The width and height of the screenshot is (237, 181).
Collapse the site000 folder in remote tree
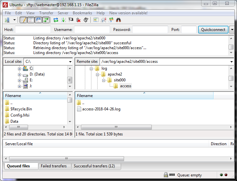tap(103, 80)
